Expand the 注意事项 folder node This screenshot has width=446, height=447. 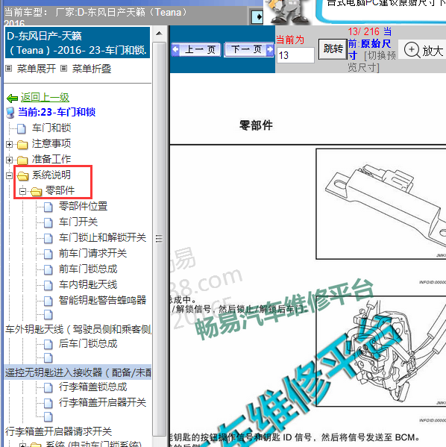(9, 144)
